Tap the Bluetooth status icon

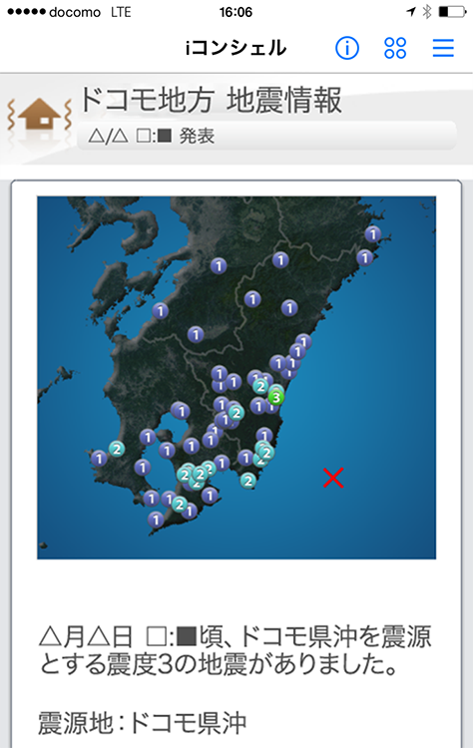point(427,12)
